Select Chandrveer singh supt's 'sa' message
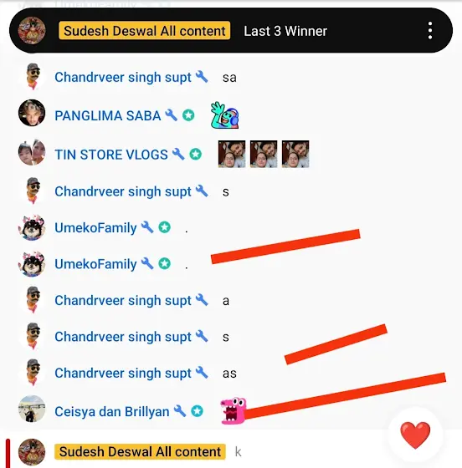462x468 pixels. click(x=229, y=78)
